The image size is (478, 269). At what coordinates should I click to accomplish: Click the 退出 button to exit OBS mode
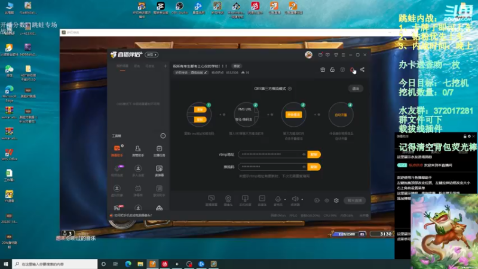[x=356, y=88]
